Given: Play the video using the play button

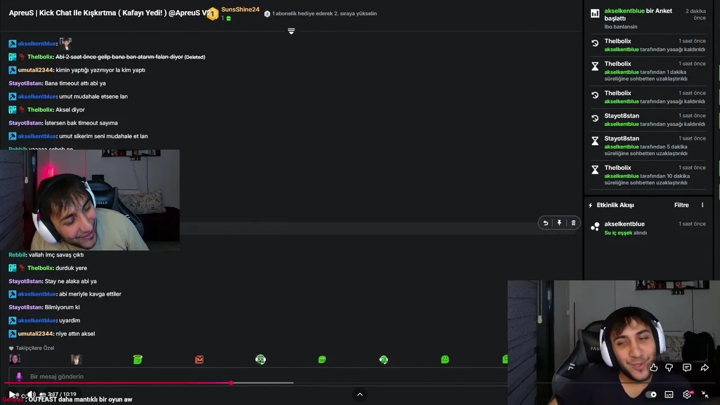Looking at the screenshot, I should tap(12, 394).
